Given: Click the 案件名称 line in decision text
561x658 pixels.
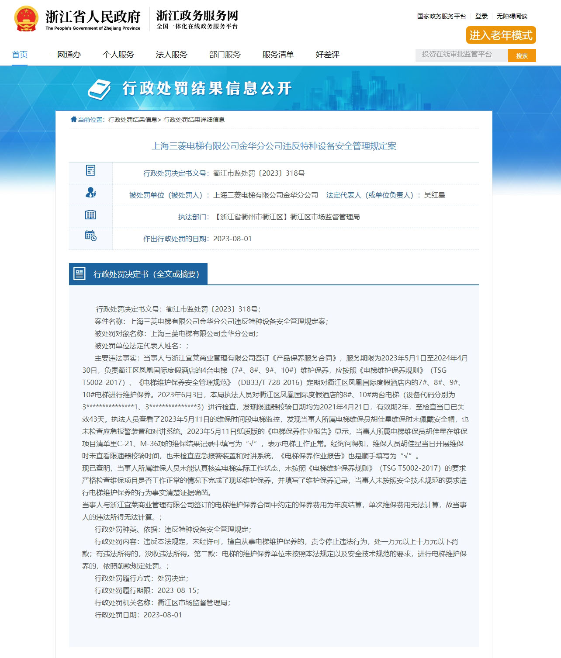Looking at the screenshot, I should pos(211,321).
